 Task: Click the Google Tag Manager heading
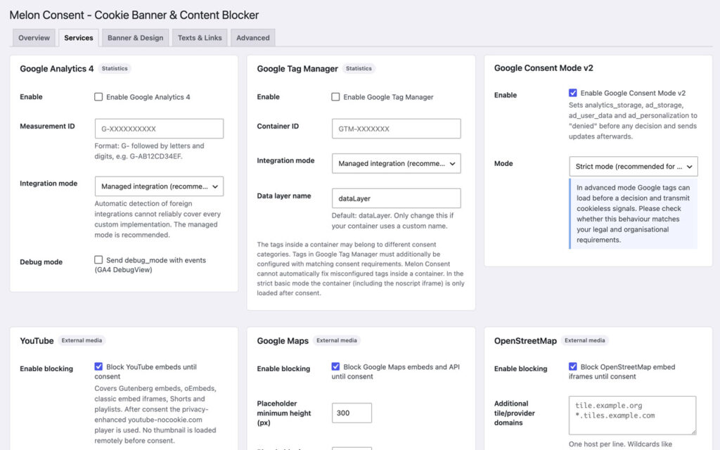point(297,68)
